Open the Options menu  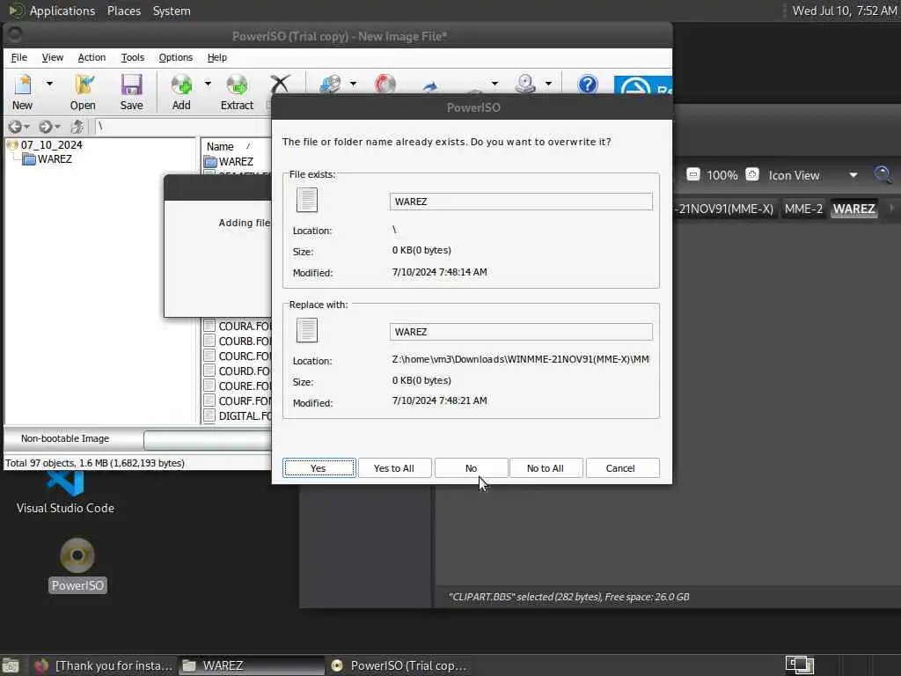coord(176,57)
